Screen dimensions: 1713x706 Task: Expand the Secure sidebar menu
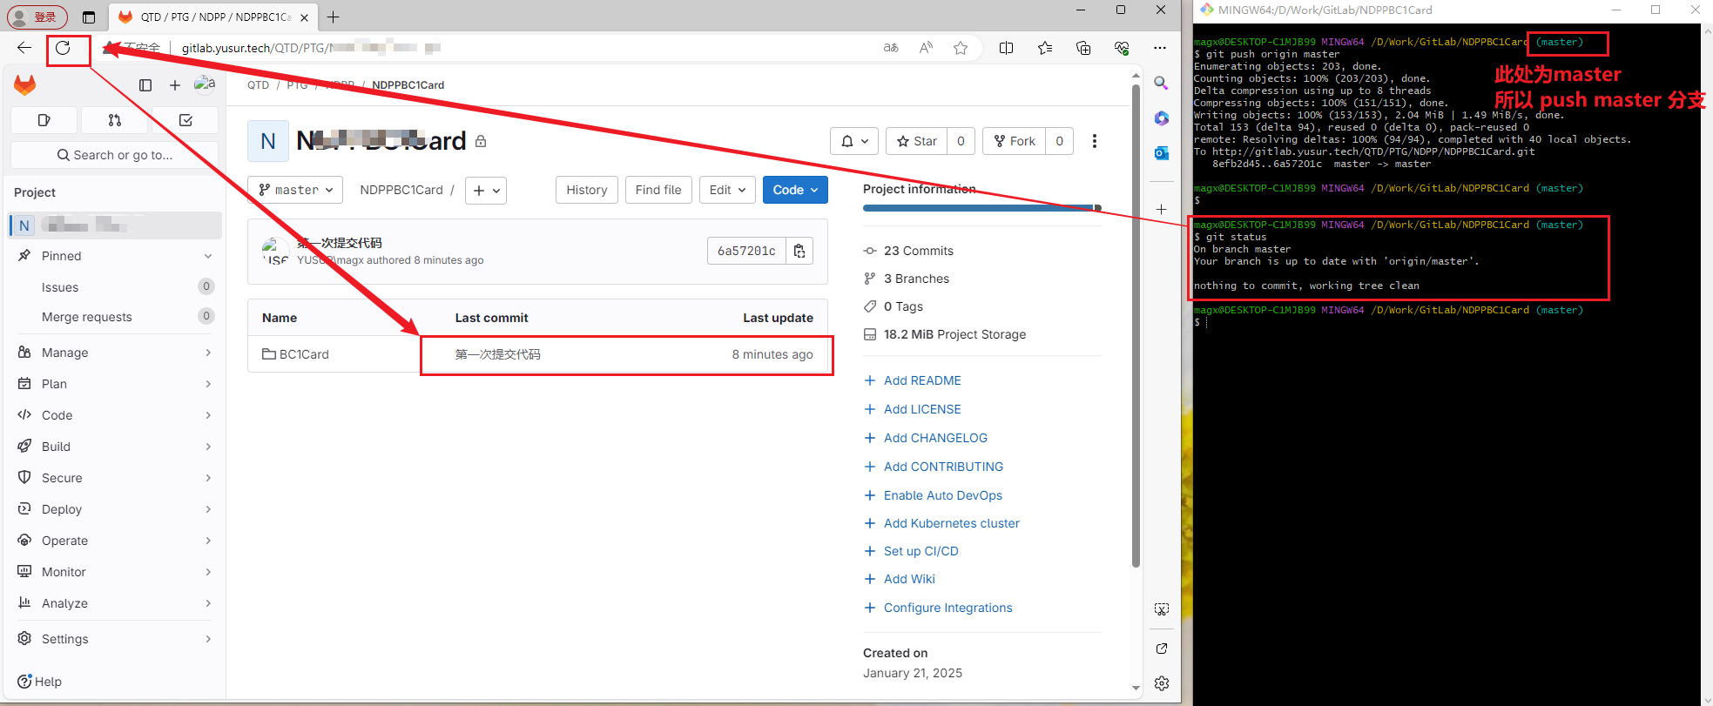click(x=115, y=478)
